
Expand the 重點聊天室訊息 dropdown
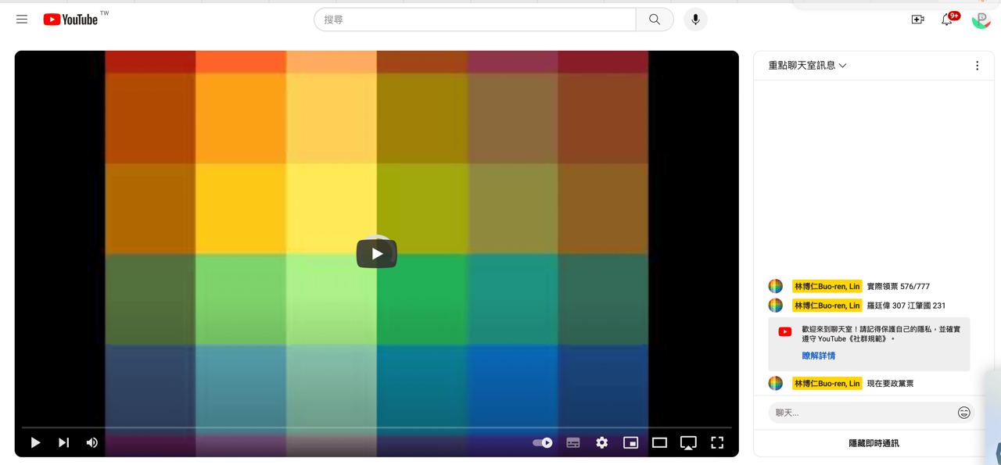[x=807, y=66]
